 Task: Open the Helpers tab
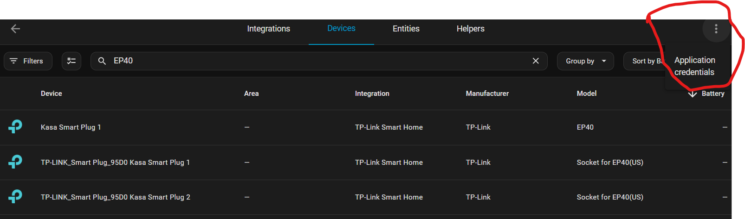pyautogui.click(x=470, y=29)
